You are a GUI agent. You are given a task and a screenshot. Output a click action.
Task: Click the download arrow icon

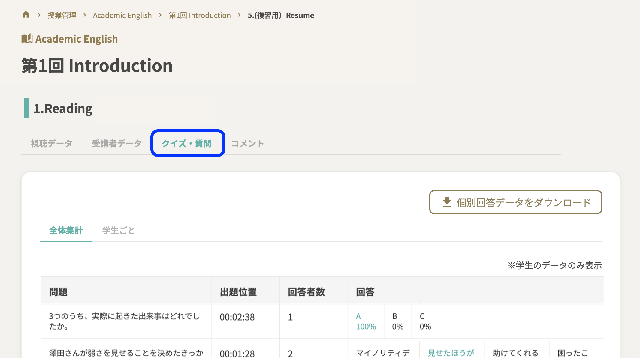[x=447, y=202]
